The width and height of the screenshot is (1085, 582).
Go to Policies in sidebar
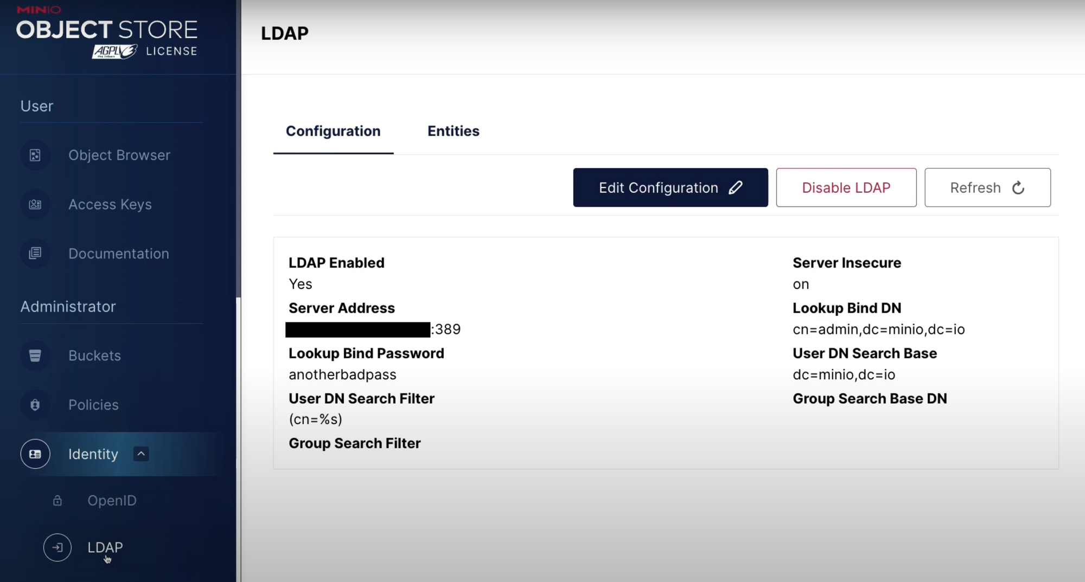pos(93,405)
